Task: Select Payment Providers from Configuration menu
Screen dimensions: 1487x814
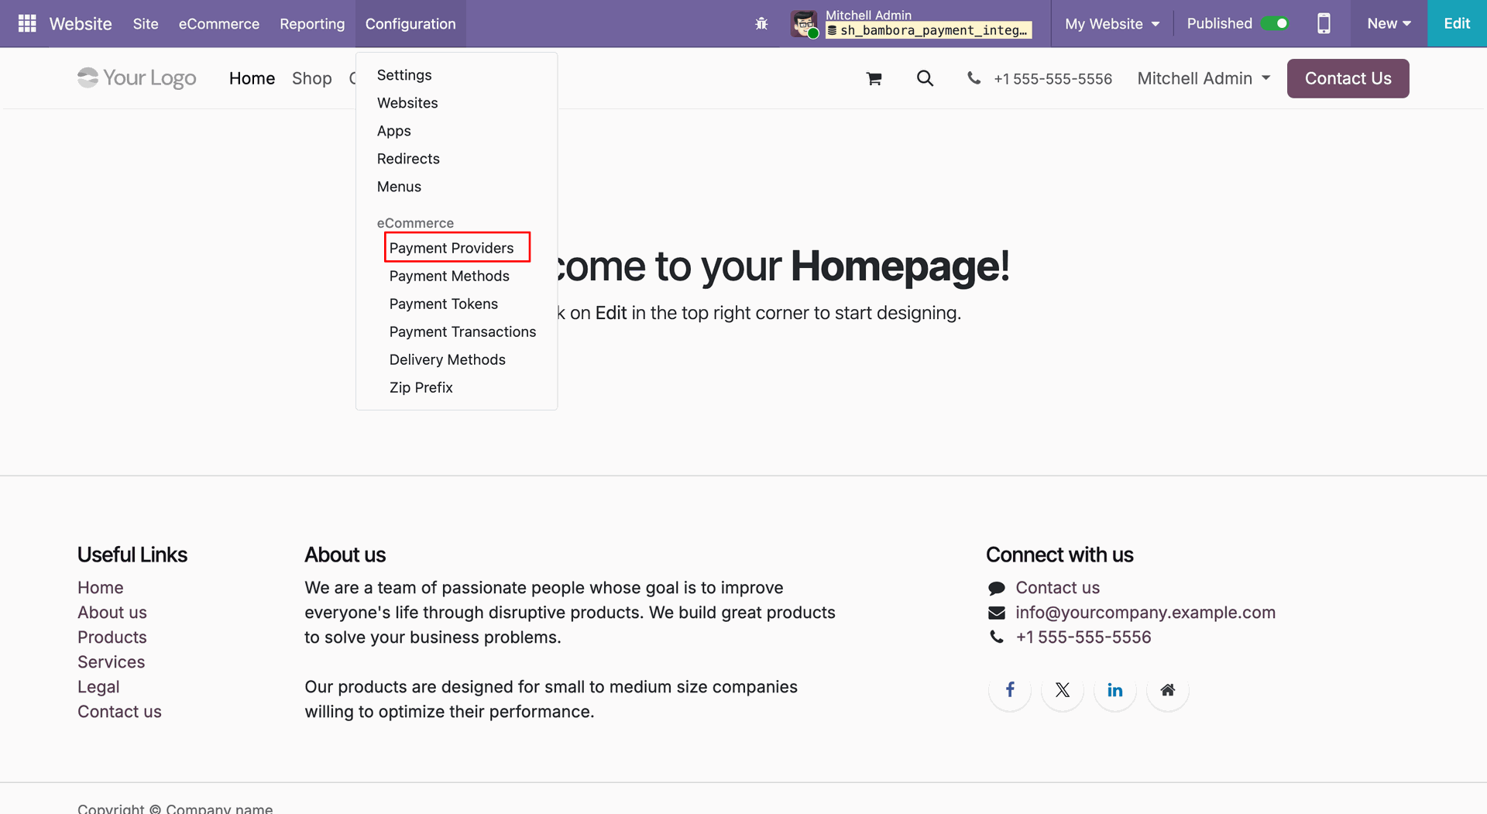Action: [x=452, y=248]
